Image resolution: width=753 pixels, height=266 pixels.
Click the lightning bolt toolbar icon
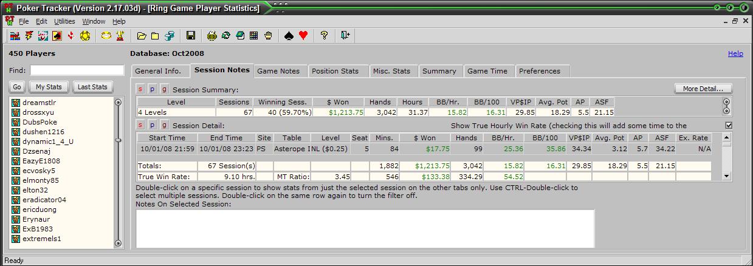29,35
